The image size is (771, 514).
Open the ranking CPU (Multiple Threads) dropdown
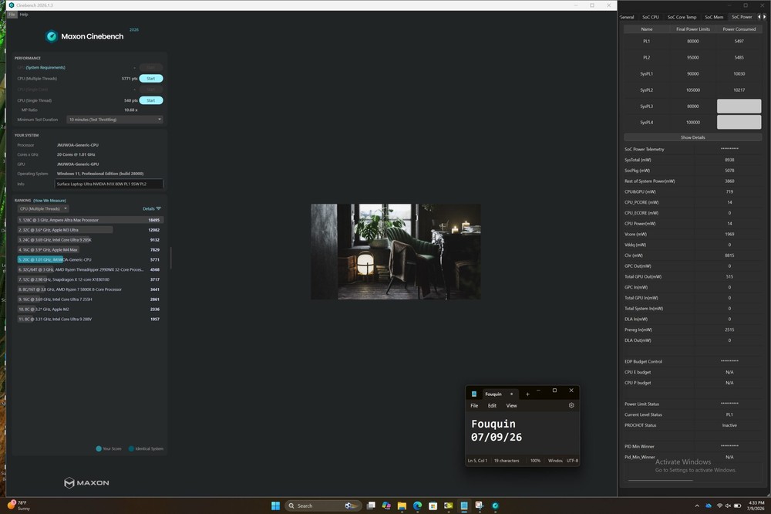(x=43, y=208)
